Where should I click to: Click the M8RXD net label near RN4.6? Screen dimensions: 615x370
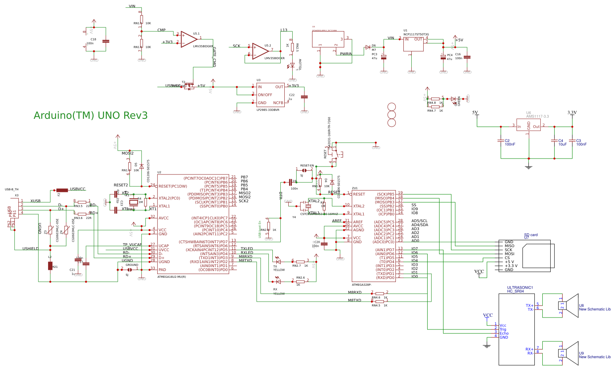tap(355, 292)
